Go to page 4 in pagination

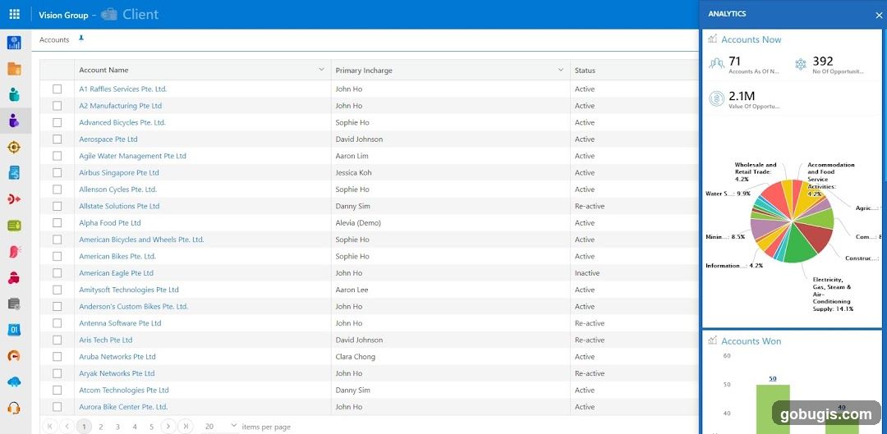pyautogui.click(x=135, y=427)
